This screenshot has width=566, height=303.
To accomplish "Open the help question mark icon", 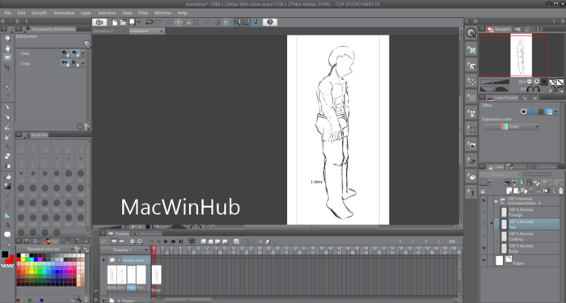I will pos(270,23).
